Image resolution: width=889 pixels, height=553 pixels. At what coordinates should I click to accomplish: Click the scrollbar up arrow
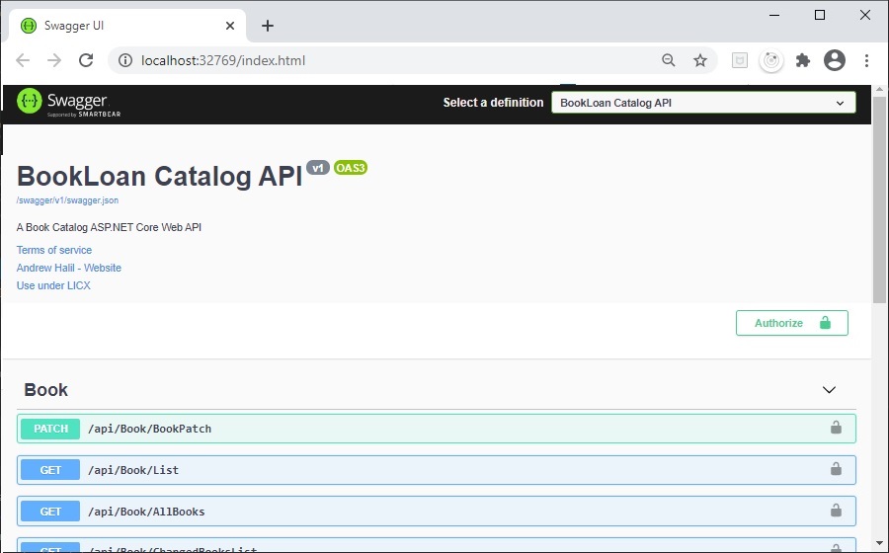click(879, 90)
